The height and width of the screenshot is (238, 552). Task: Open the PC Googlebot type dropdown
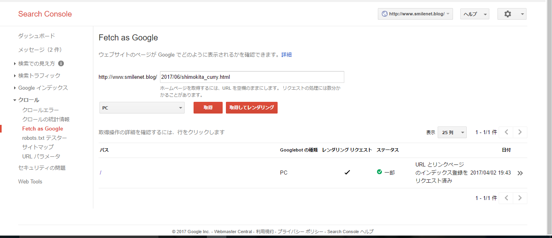pyautogui.click(x=142, y=108)
